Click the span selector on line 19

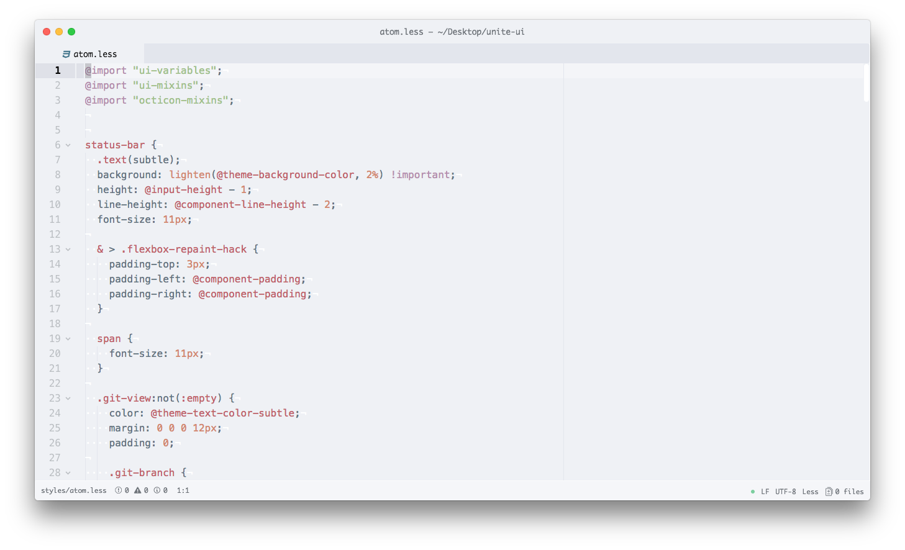coord(109,339)
